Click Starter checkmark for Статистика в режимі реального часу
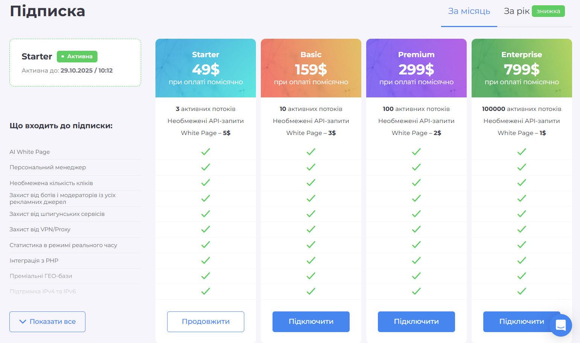Image resolution: width=580 pixels, height=343 pixels. (x=206, y=244)
